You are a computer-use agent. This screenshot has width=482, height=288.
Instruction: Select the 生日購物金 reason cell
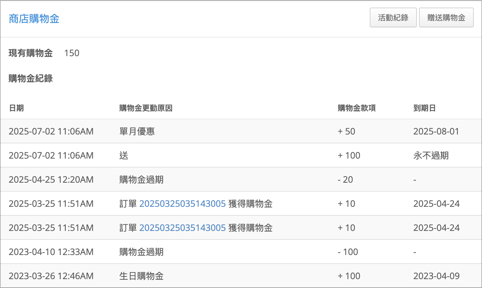click(141, 276)
